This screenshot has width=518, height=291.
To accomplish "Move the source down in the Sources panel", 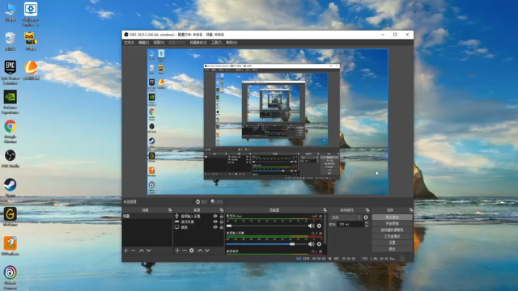I will point(207,251).
